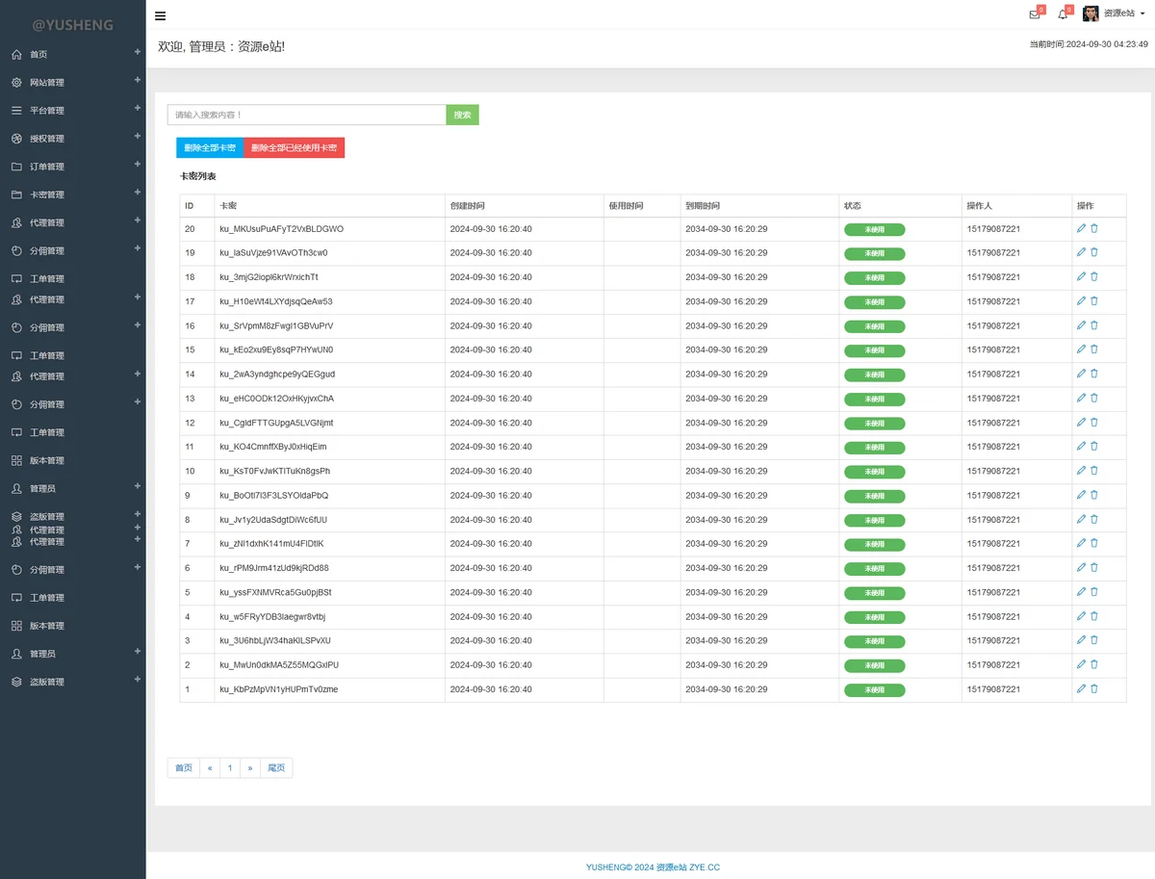Go to 尾页 in the pagination

tap(276, 768)
